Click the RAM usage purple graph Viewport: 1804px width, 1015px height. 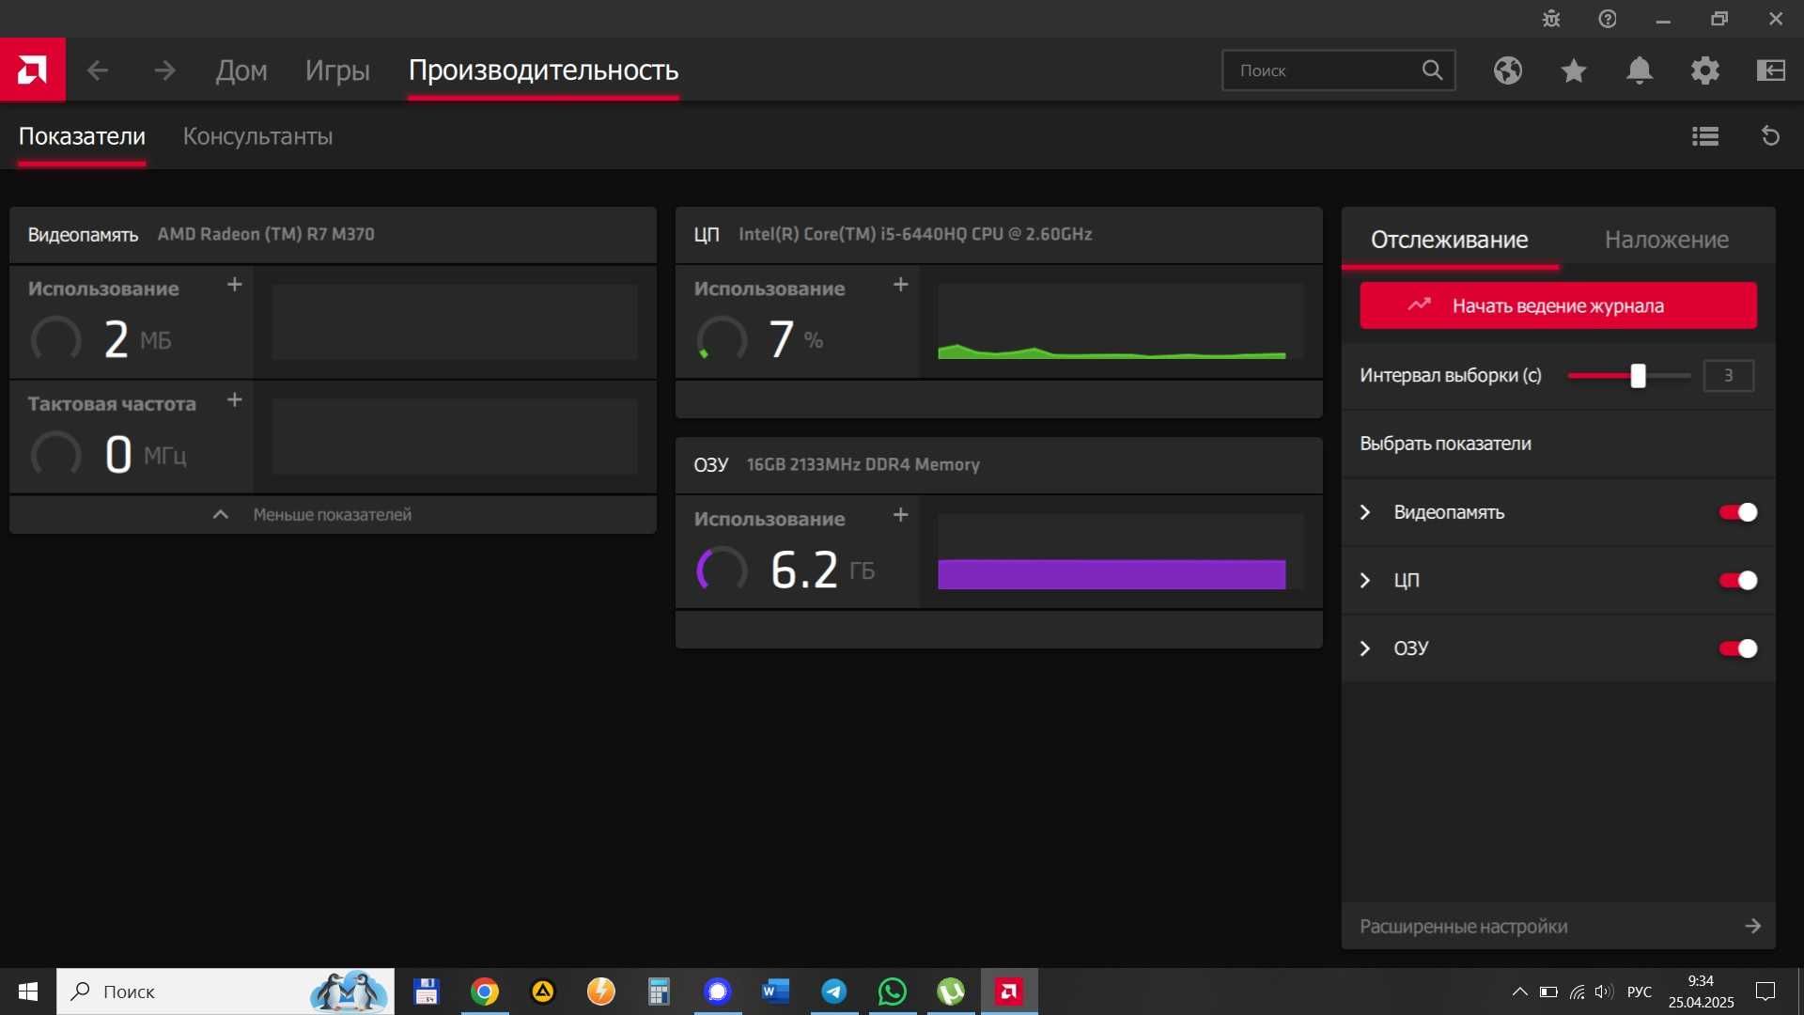[1120, 552]
